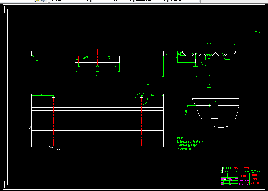
Task: Click the left ø10 hole circle
Action: point(79,59)
